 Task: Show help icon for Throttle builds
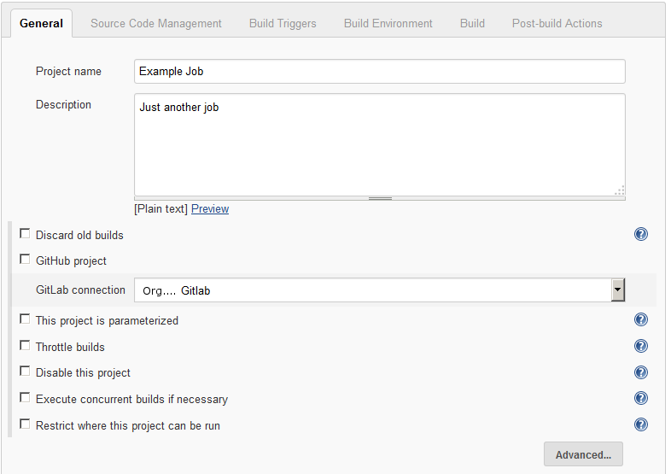640,346
